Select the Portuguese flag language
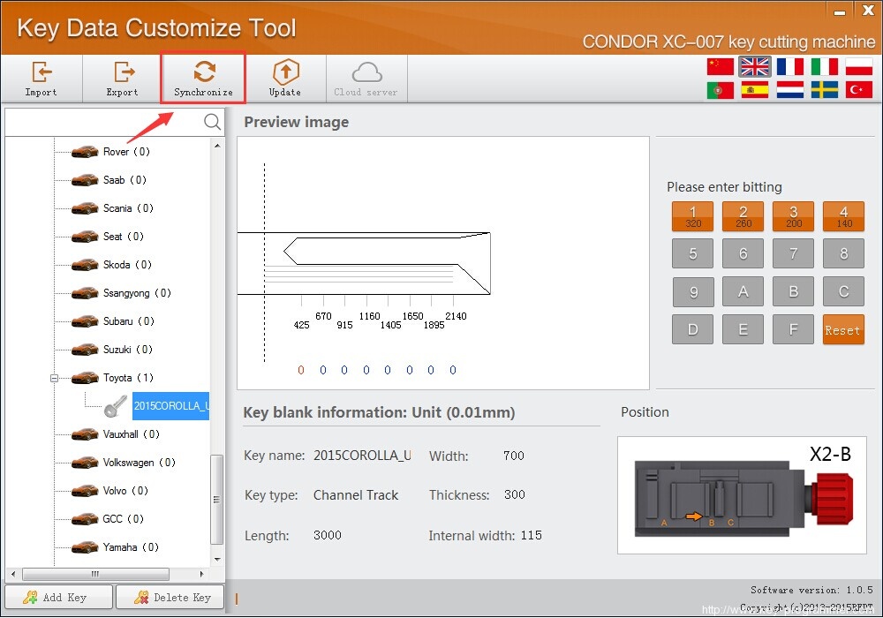 [x=721, y=90]
